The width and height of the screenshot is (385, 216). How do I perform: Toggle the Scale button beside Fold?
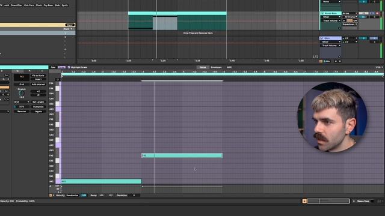(x=61, y=67)
